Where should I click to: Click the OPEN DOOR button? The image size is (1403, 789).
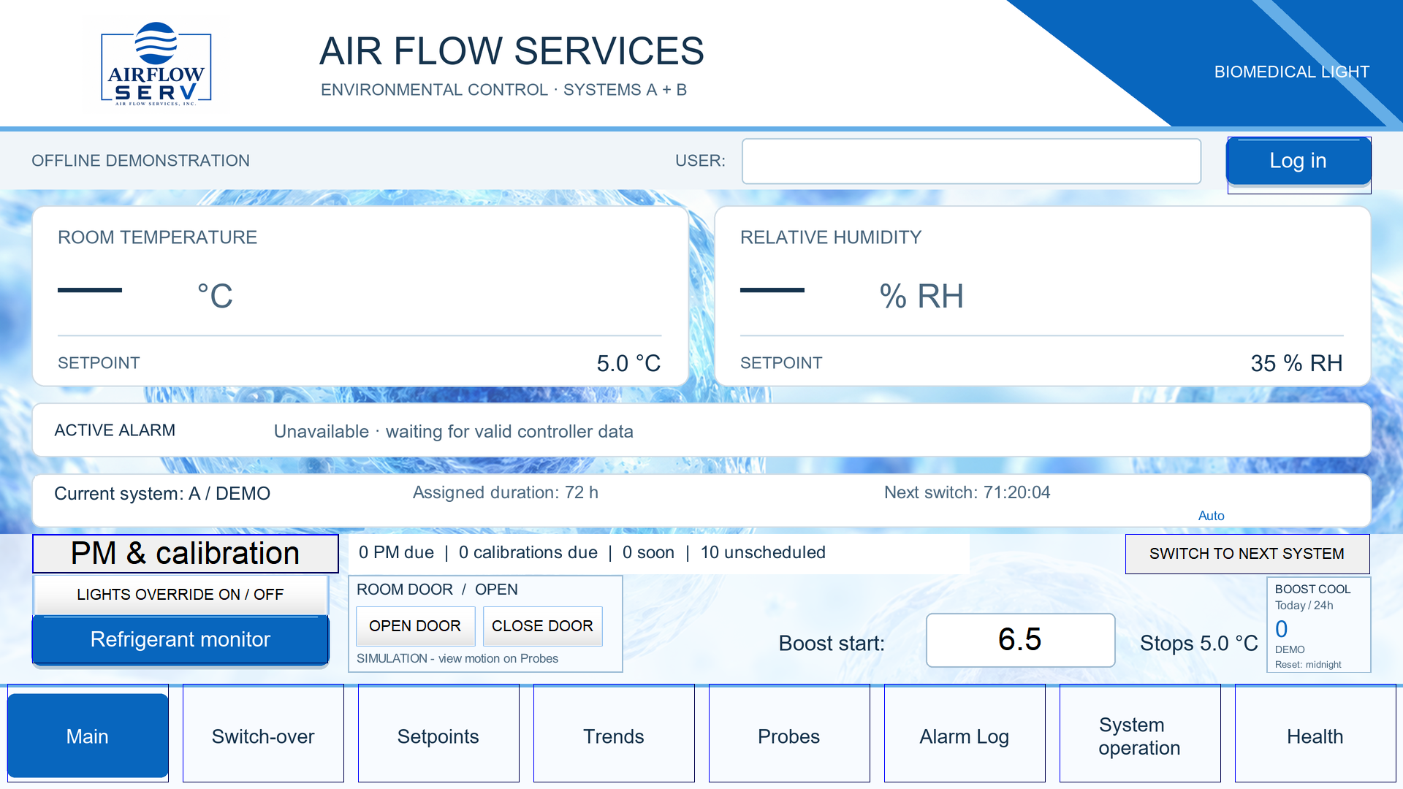pos(415,626)
